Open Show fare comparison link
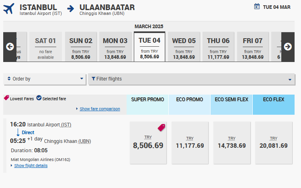The width and height of the screenshot is (301, 188). (100, 109)
